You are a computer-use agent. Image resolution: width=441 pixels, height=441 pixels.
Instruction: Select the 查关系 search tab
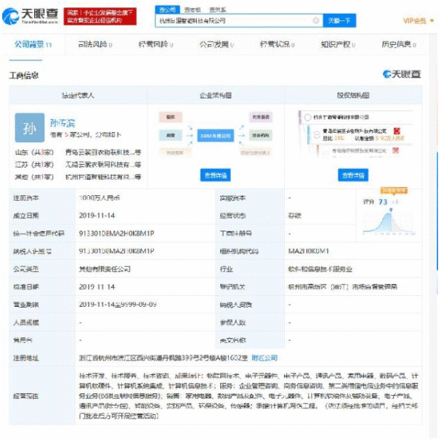[x=217, y=9]
